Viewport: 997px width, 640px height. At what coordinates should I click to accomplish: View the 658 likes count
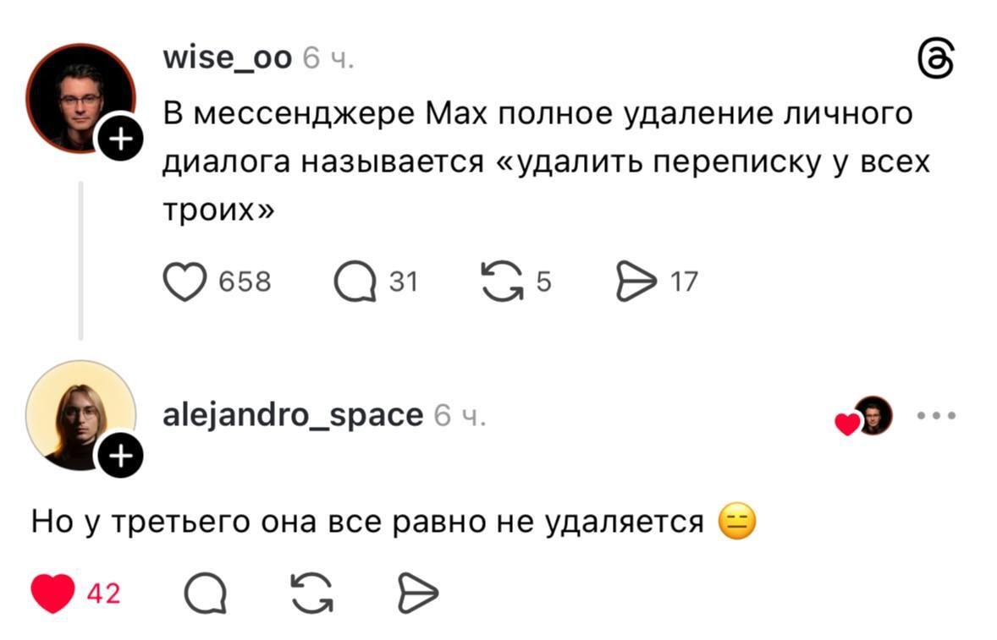245,281
